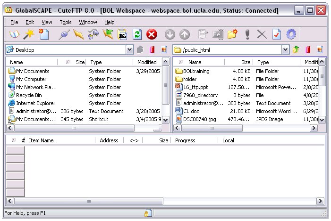The width and height of the screenshot is (331, 221).
Task: Click the exclamation mark Execute icon
Action: [x=247, y=34]
